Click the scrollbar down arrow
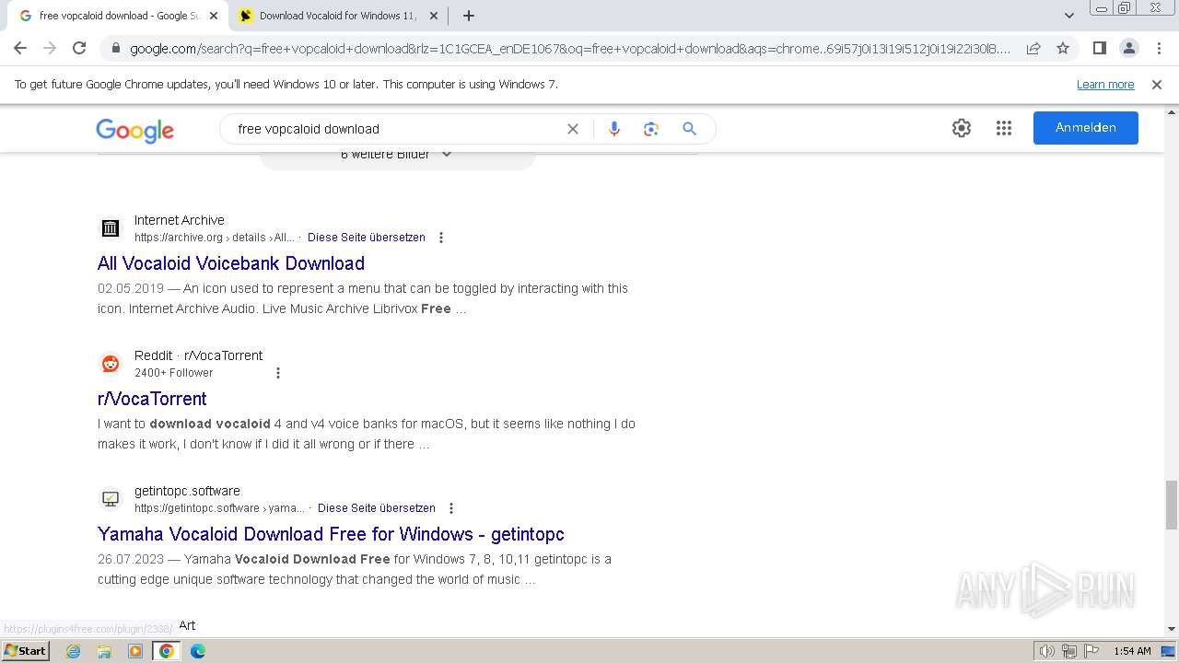The image size is (1179, 663). click(x=1172, y=630)
